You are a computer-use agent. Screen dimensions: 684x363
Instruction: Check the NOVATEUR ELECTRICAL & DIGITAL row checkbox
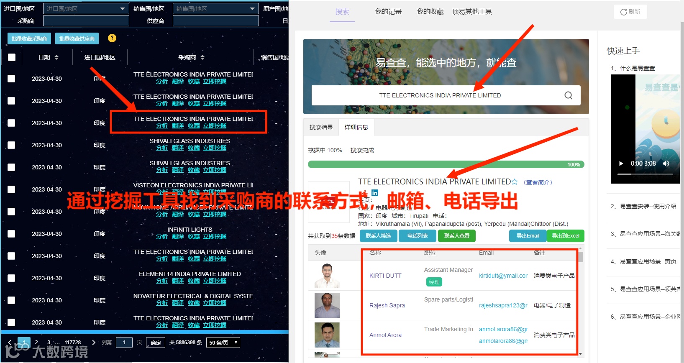tap(11, 300)
